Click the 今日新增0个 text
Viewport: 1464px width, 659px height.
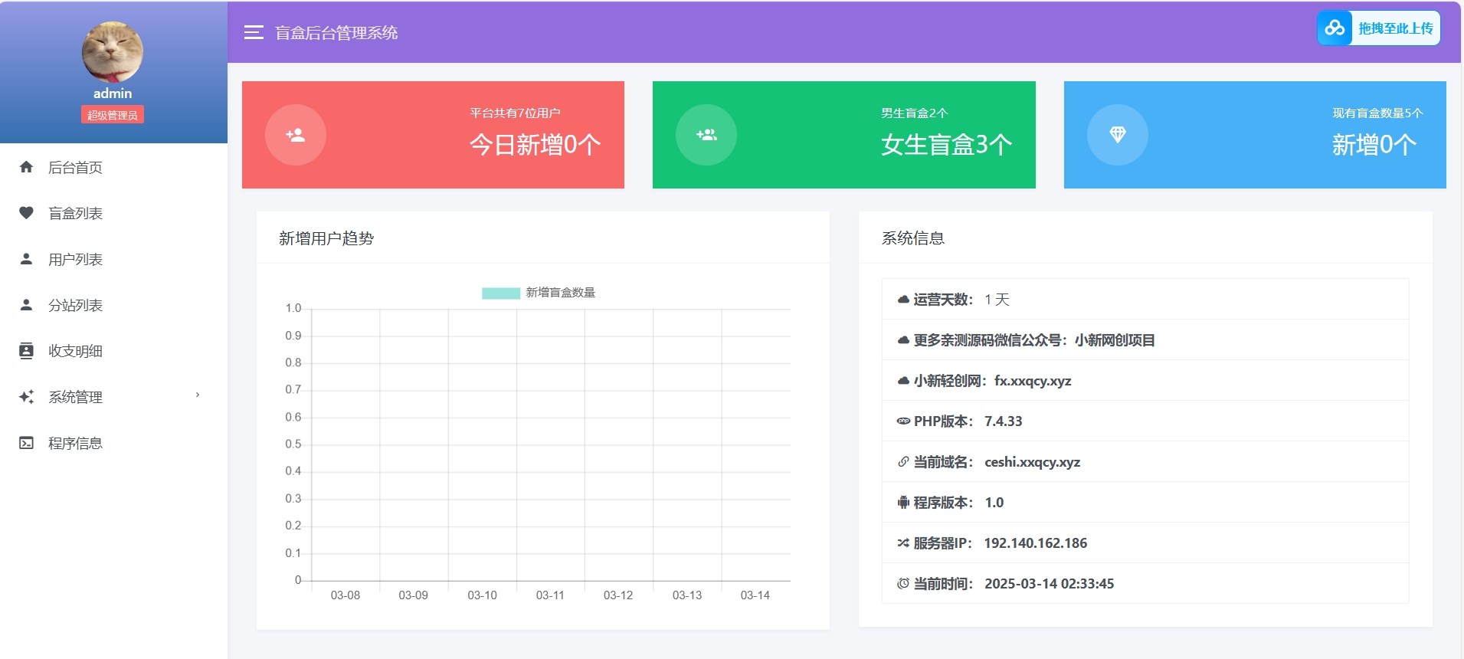tap(535, 144)
